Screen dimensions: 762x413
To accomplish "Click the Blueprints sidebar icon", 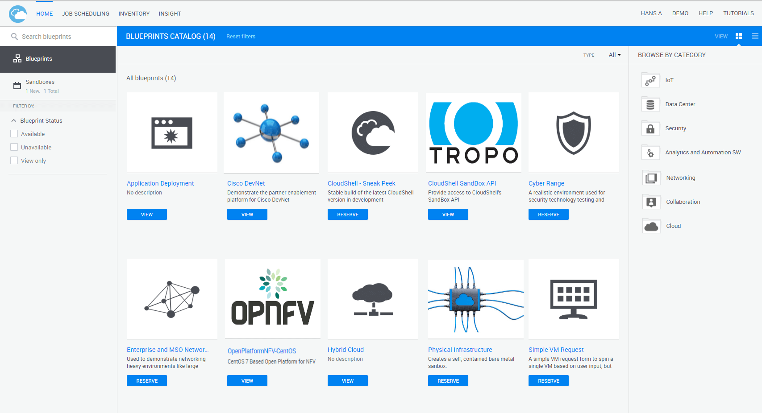I will coord(17,58).
